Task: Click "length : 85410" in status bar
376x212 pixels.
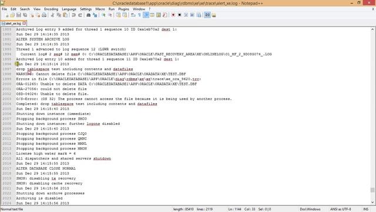Action: click(183, 210)
